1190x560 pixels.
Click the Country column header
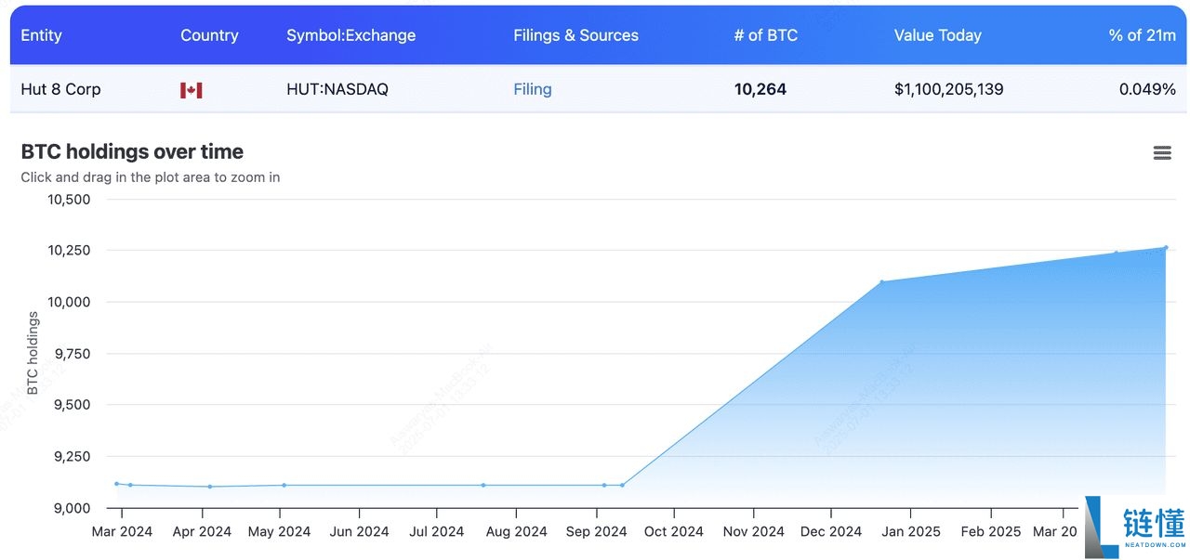(x=209, y=35)
